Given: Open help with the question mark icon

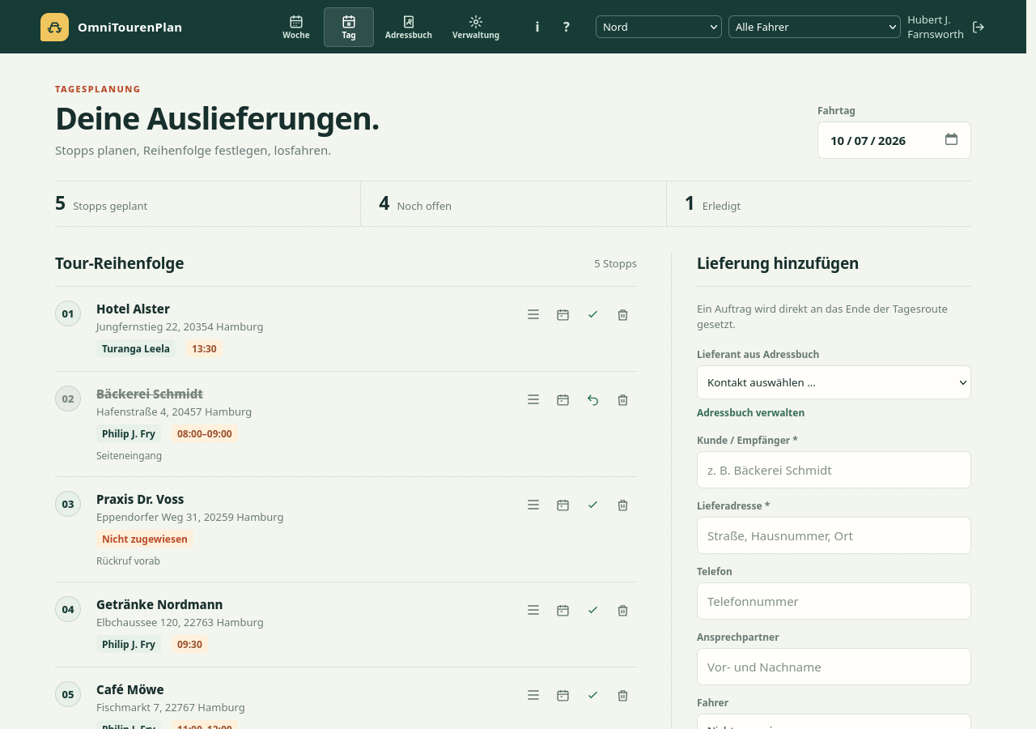Looking at the screenshot, I should point(566,27).
